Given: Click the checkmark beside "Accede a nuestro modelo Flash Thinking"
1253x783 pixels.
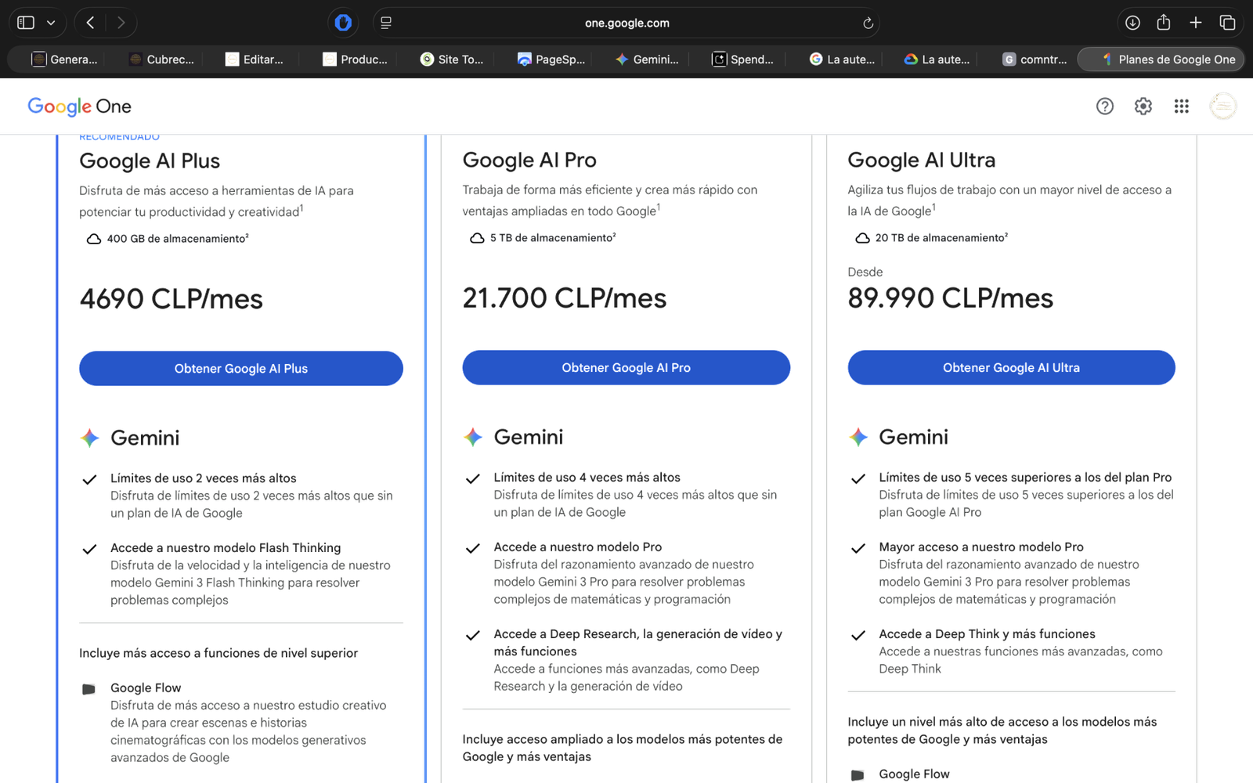Looking at the screenshot, I should 89,549.
